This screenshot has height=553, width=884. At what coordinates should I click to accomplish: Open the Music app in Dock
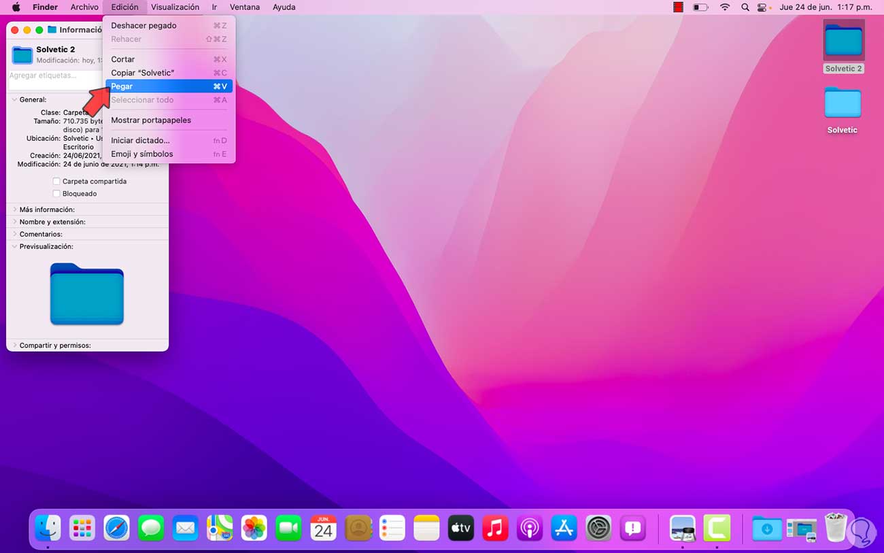(495, 528)
